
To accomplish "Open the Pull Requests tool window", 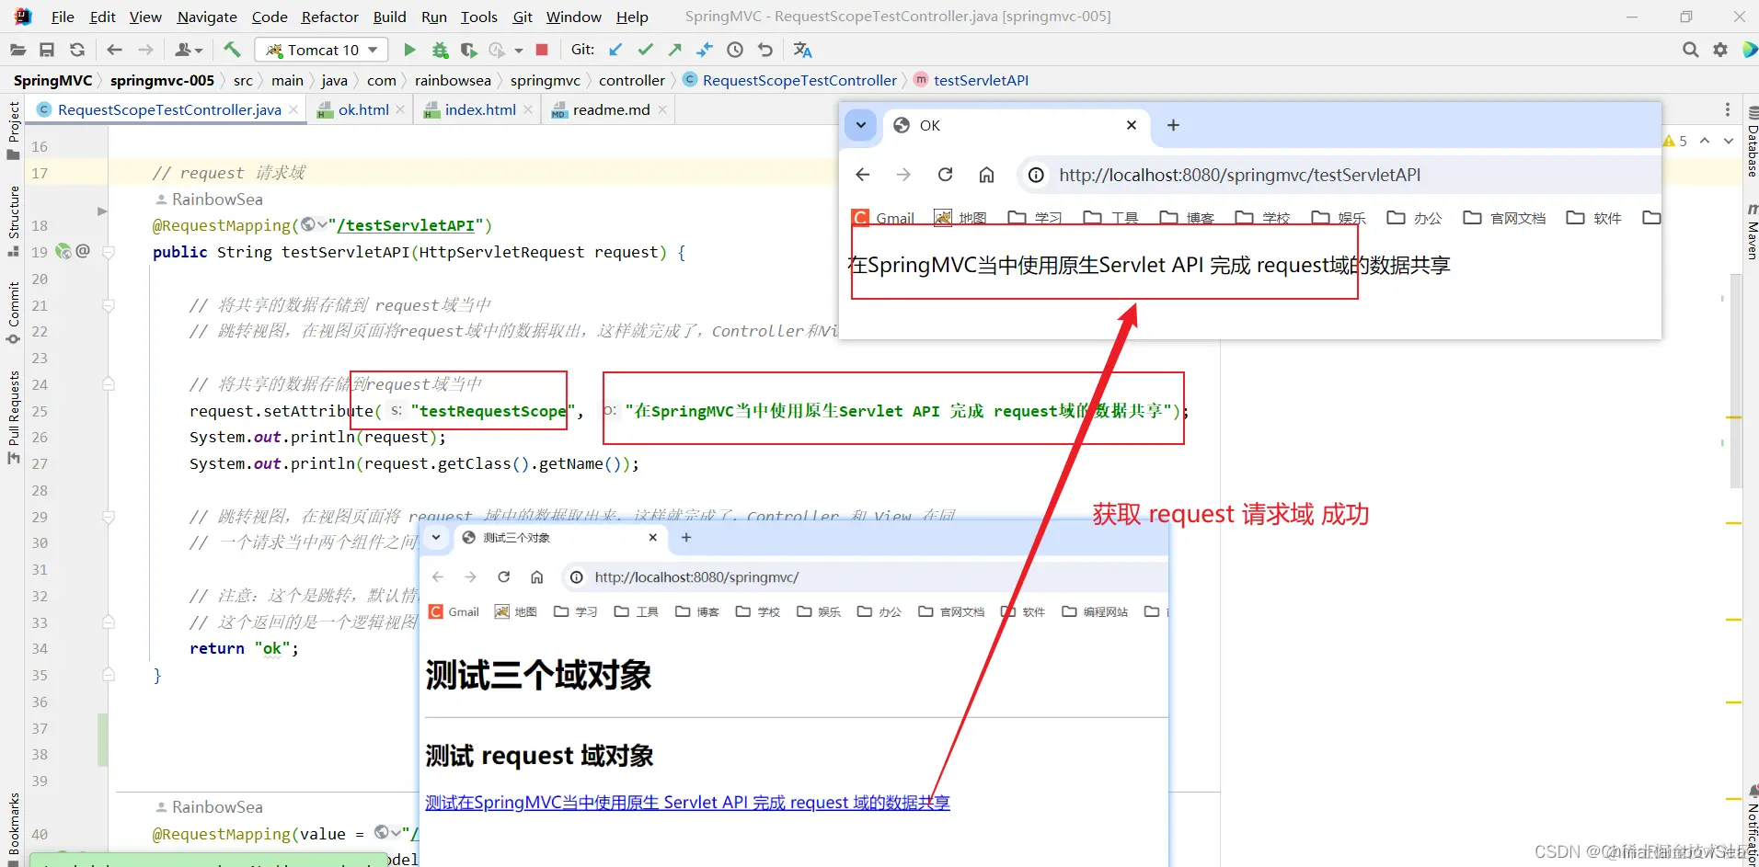I will click(x=13, y=417).
